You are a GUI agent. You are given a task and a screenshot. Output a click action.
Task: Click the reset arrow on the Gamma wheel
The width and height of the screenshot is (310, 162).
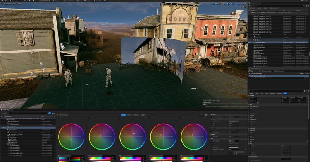pyautogui.click(x=115, y=118)
